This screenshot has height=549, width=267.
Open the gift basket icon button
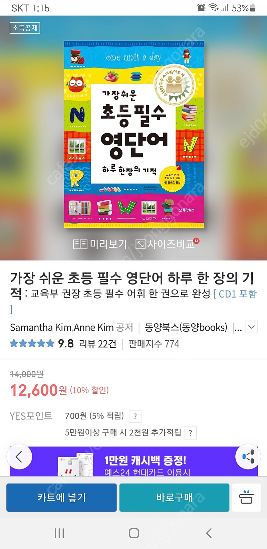(x=246, y=498)
